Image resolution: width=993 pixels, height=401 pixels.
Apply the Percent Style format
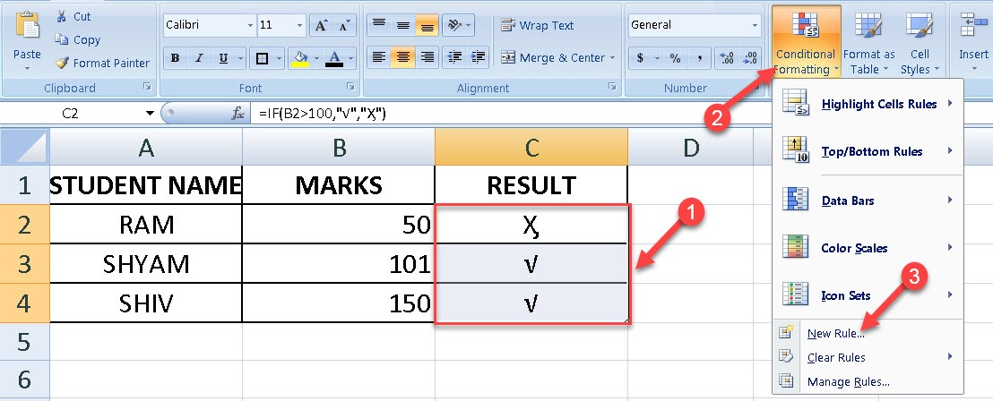(675, 58)
